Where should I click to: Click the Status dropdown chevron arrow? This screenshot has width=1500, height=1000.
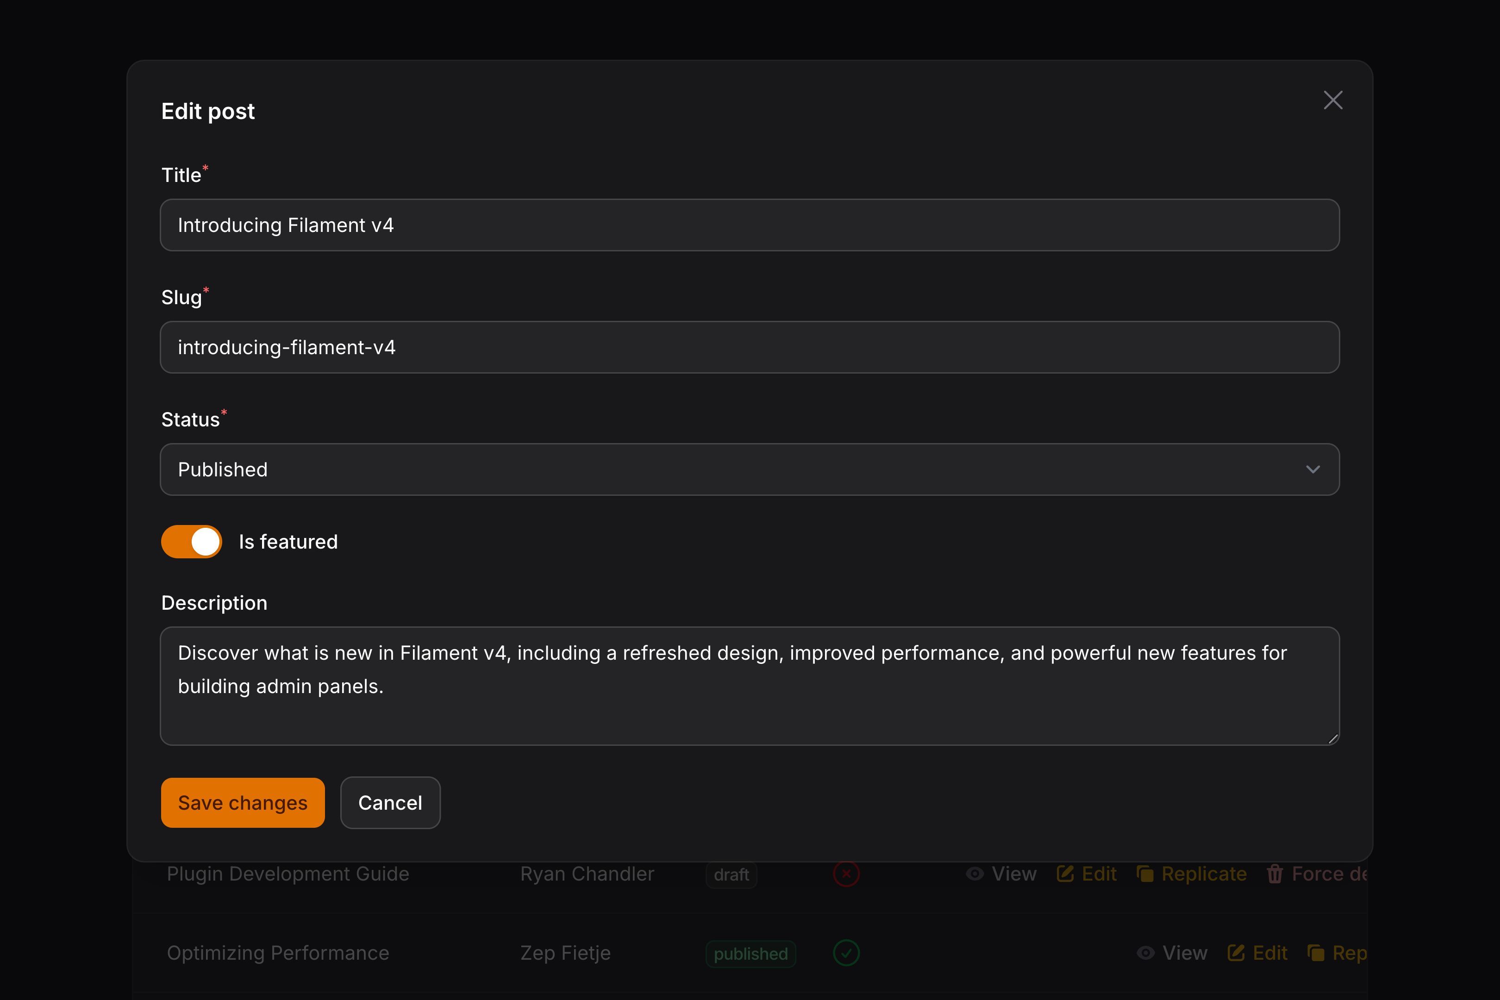pyautogui.click(x=1312, y=469)
